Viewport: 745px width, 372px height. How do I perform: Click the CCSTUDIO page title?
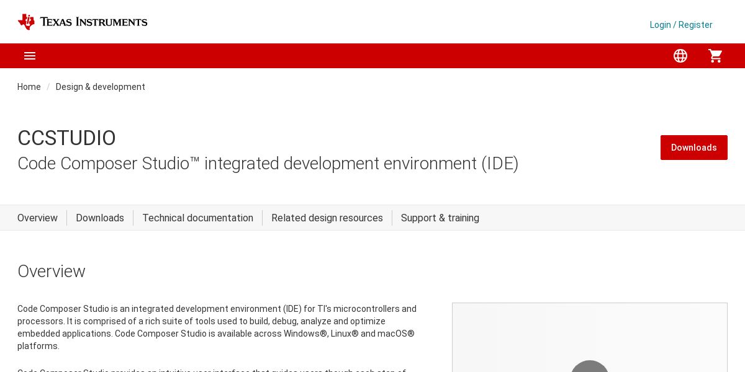tap(66, 138)
